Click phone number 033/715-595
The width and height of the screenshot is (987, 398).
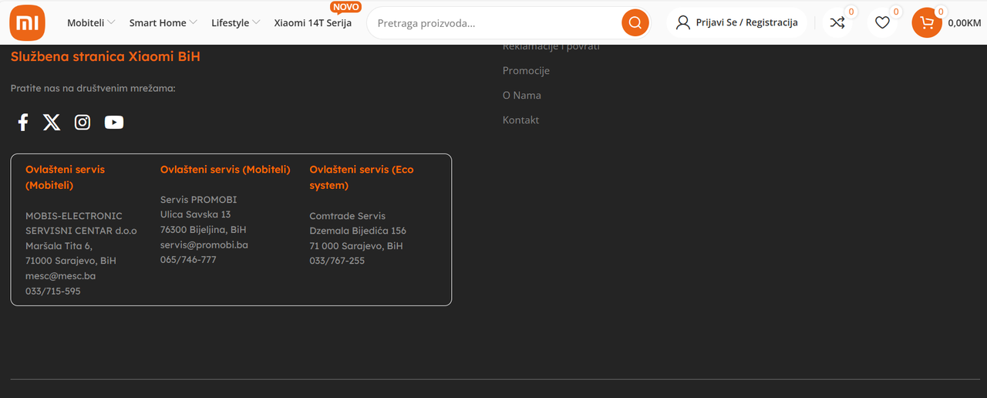tap(52, 291)
